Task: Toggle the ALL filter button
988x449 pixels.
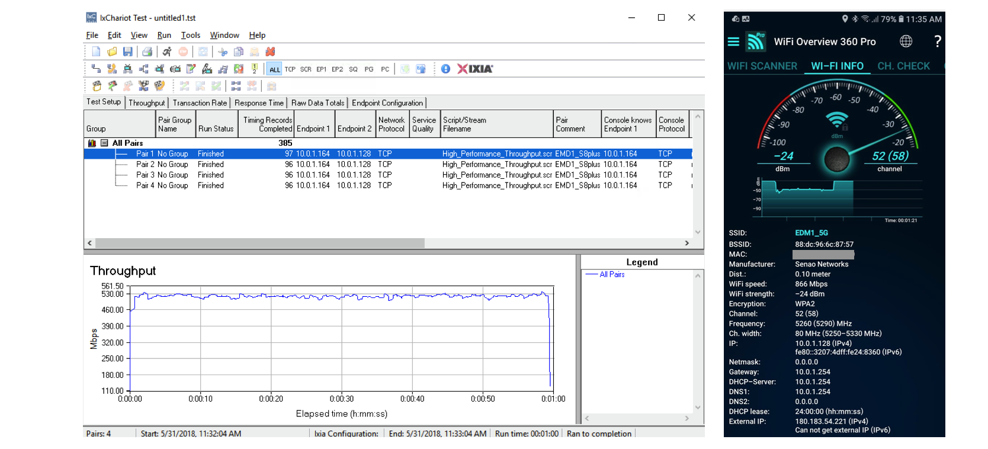Action: pyautogui.click(x=274, y=69)
